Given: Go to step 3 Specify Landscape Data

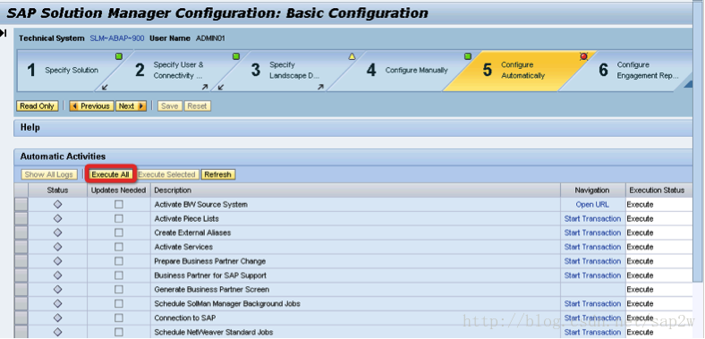Looking at the screenshot, I should 288,70.
